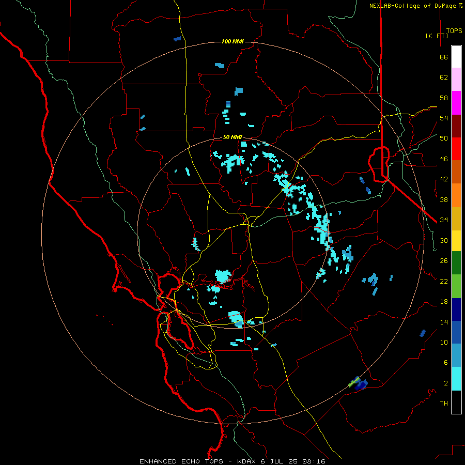The width and height of the screenshot is (465, 465).
Task: Click the legend value 10
Action: [x=444, y=343]
